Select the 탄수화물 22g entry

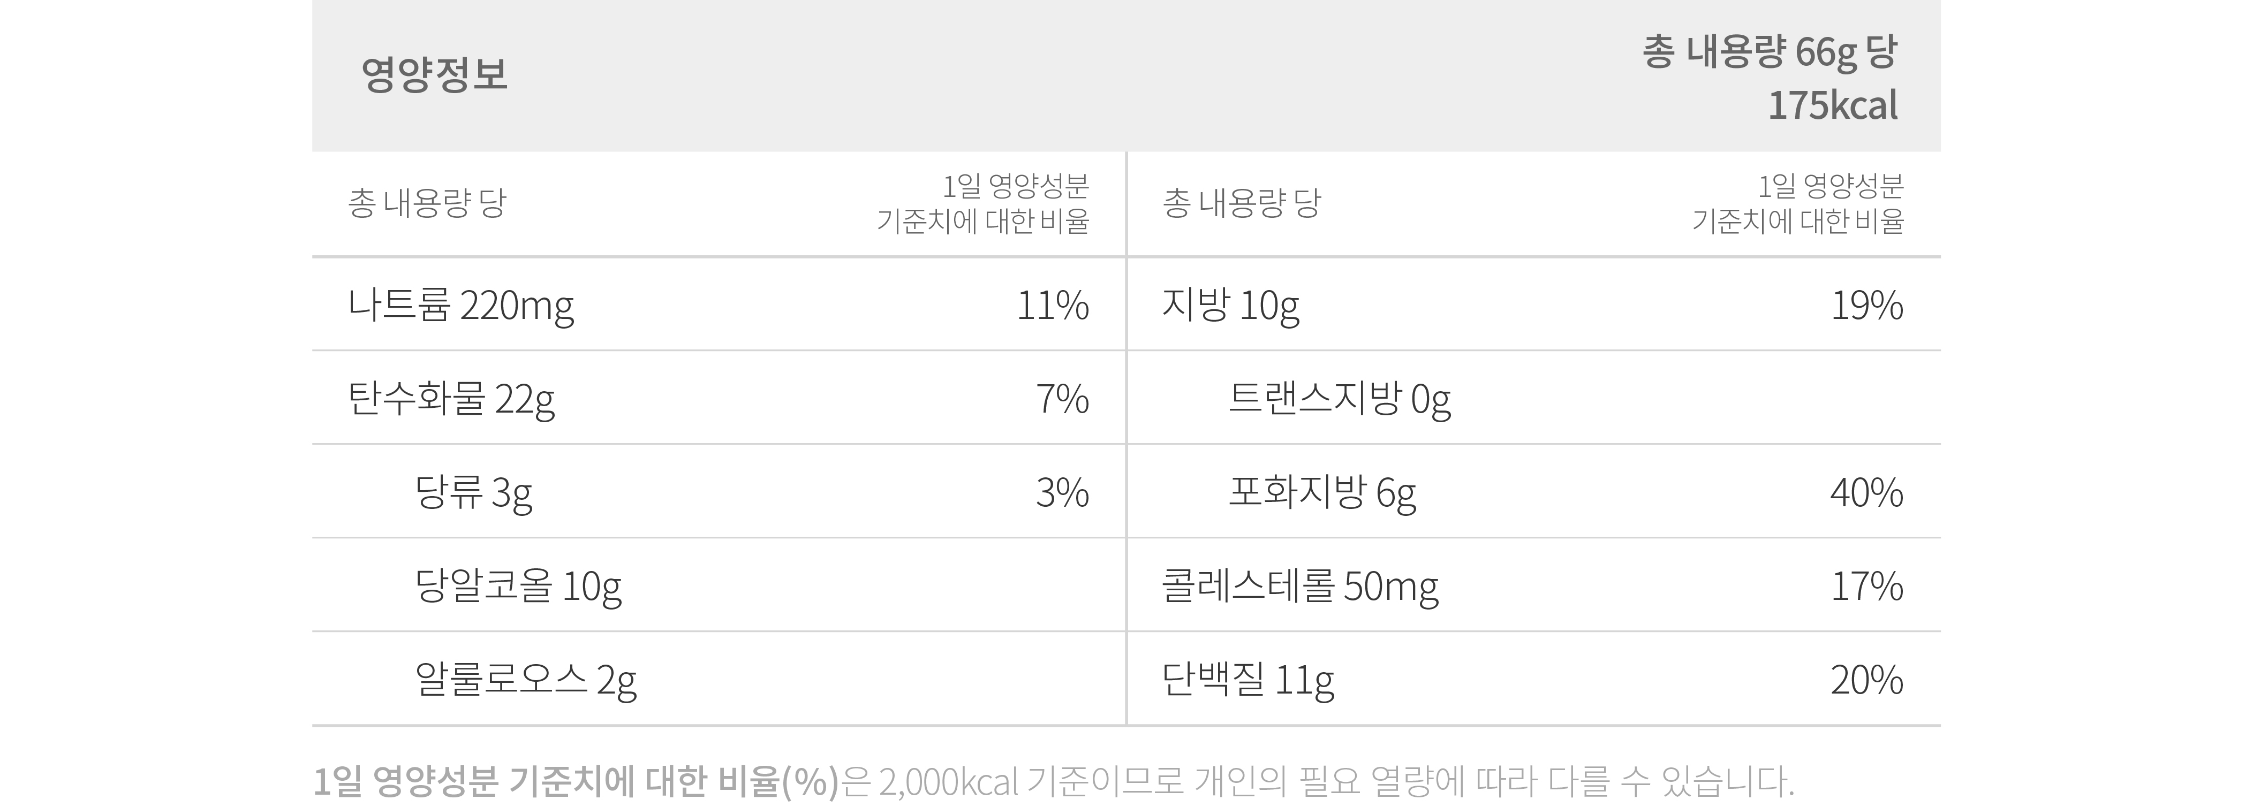click(451, 400)
